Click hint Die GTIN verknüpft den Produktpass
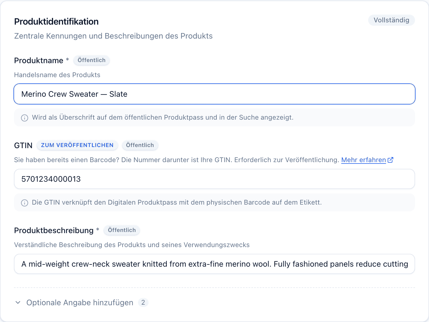This screenshot has width=429, height=322. [177, 202]
